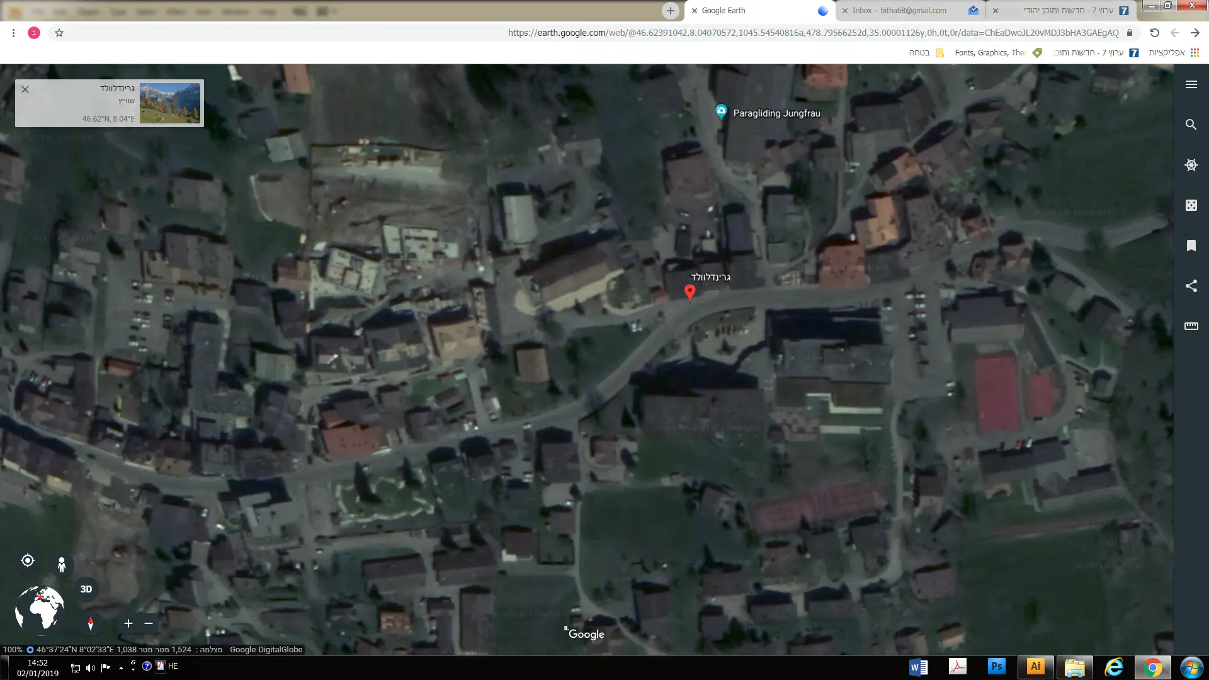
Task: Reset the compass to north
Action: (x=91, y=623)
